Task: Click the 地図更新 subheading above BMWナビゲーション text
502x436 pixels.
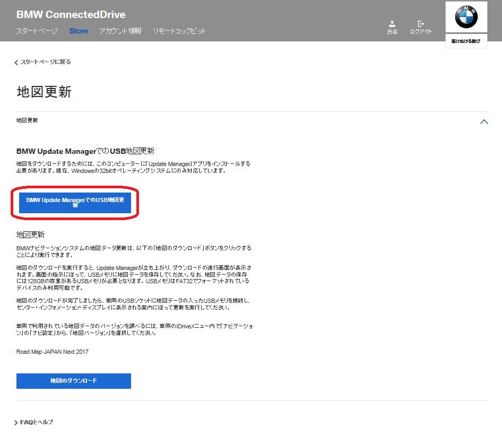Action: 30,234
